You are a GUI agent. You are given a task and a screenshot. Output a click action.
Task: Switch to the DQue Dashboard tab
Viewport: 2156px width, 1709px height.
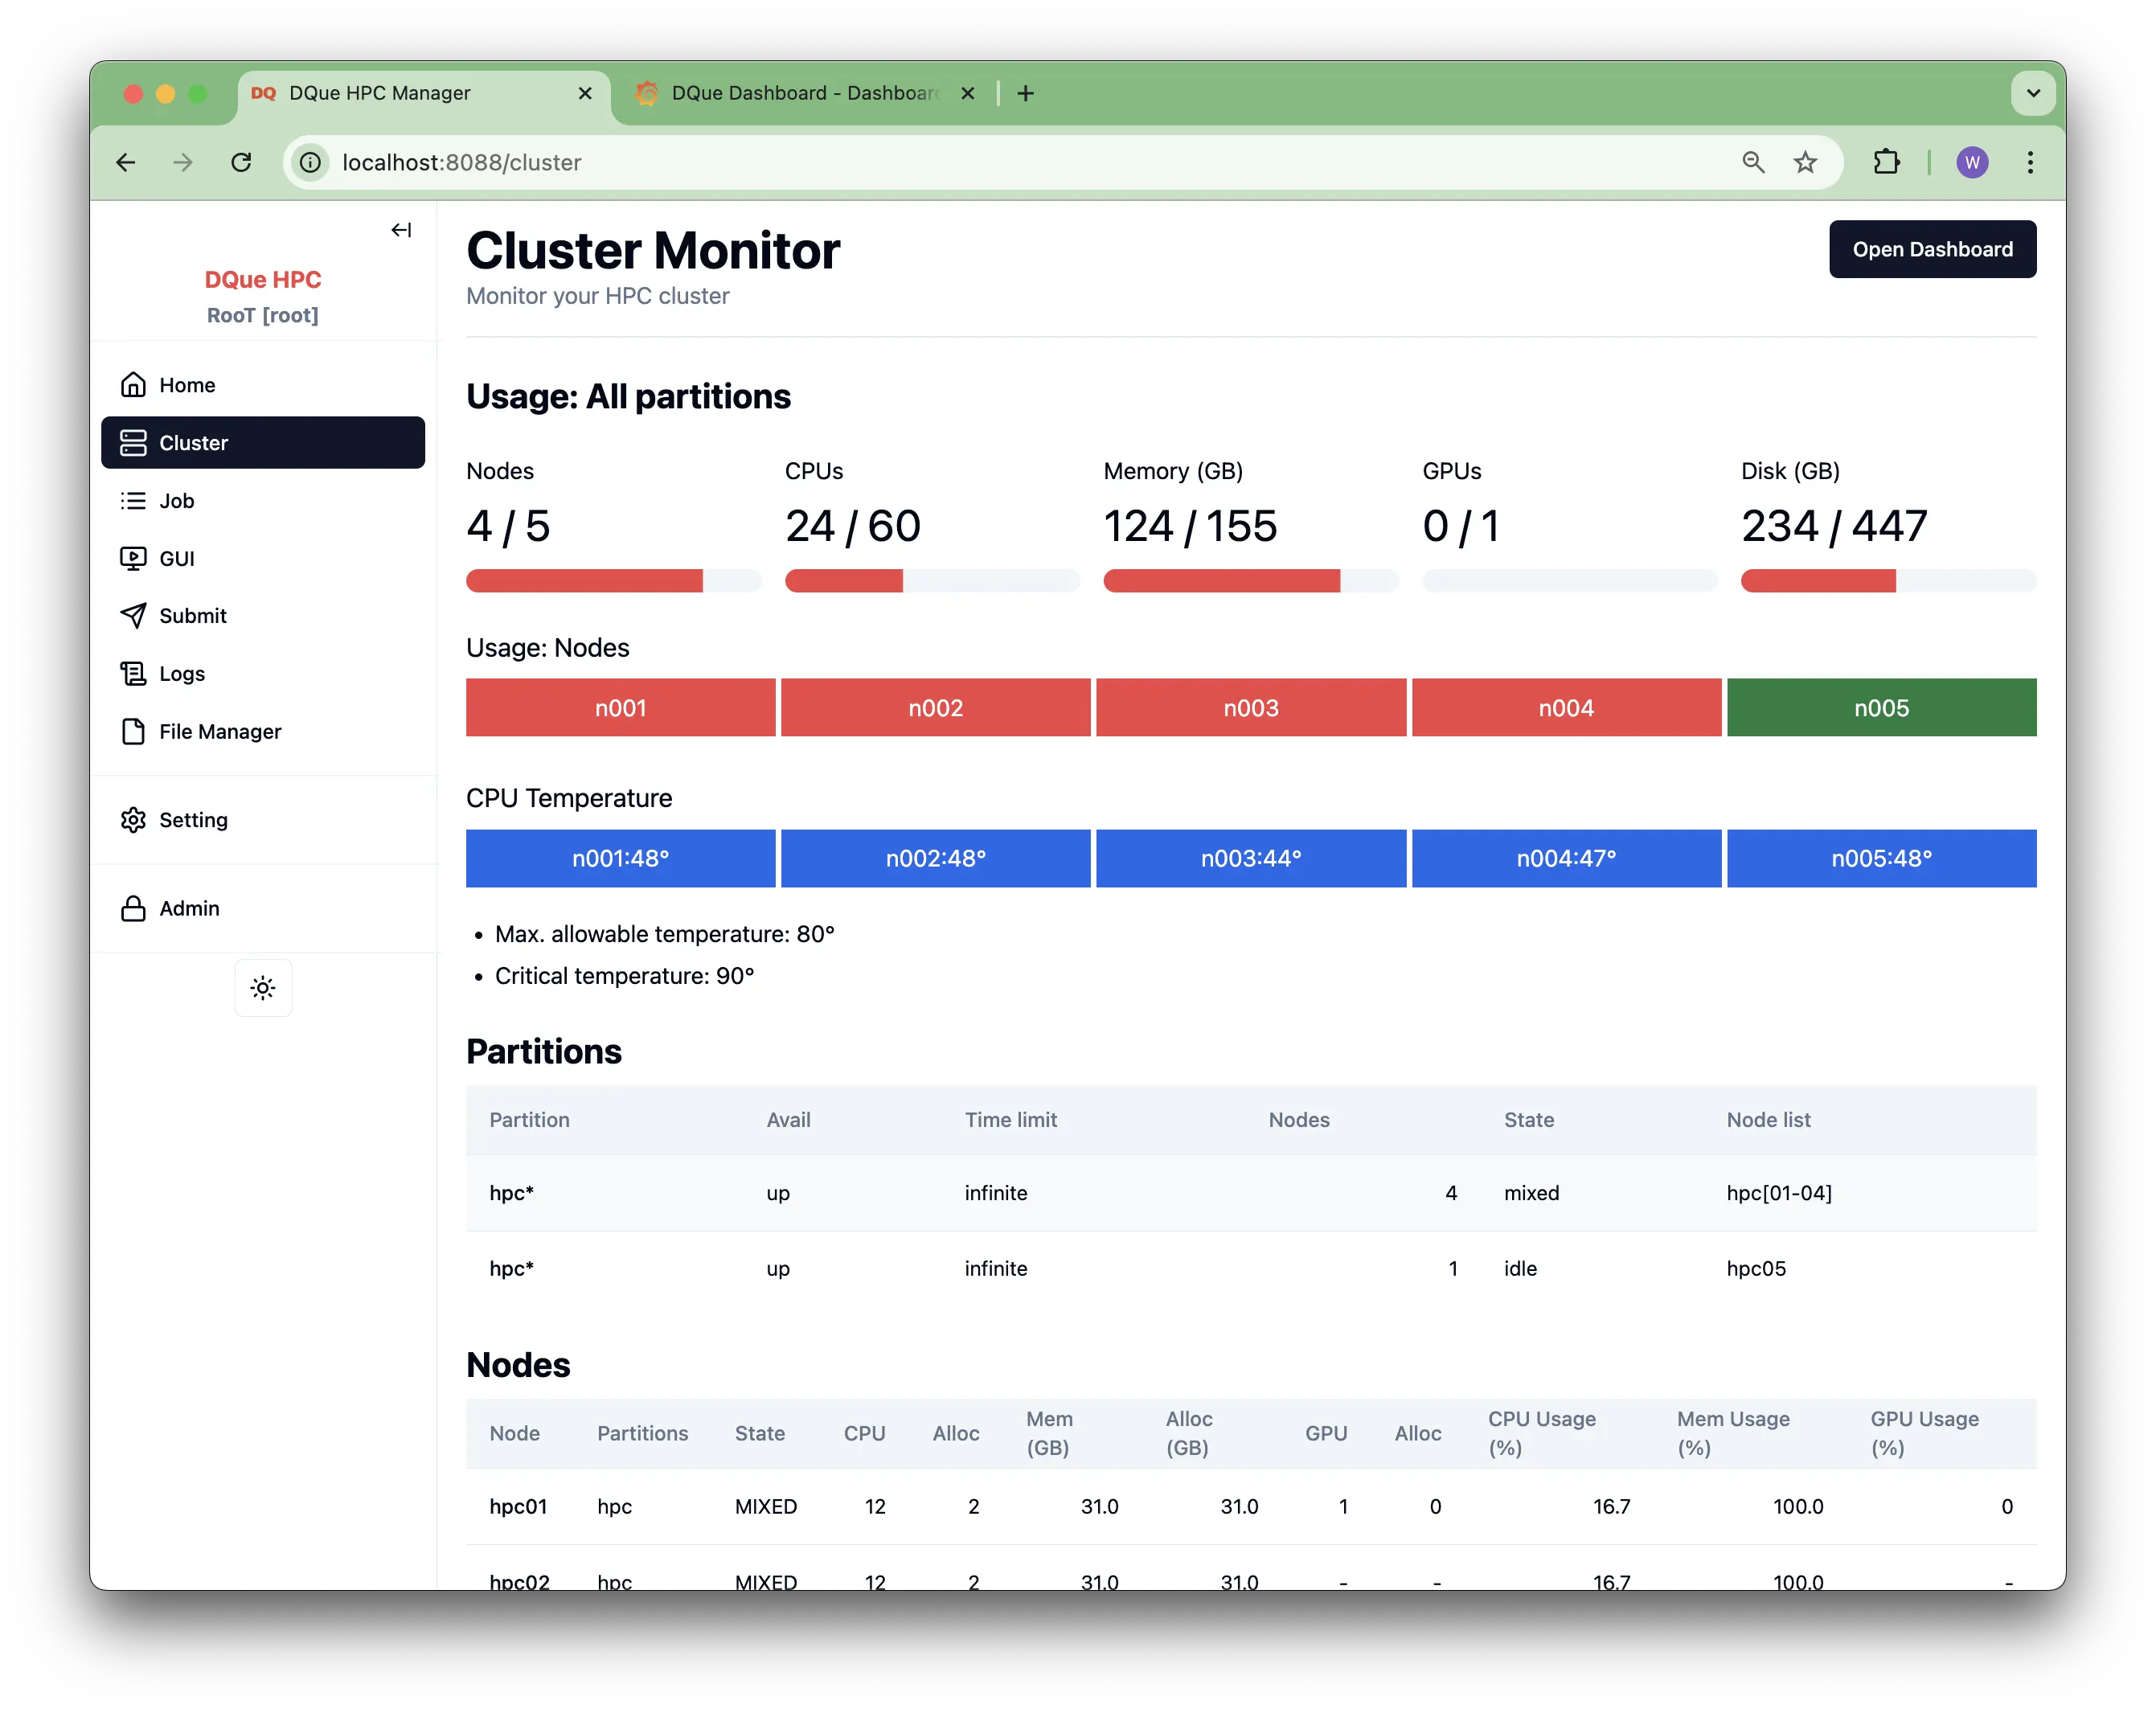click(x=795, y=92)
